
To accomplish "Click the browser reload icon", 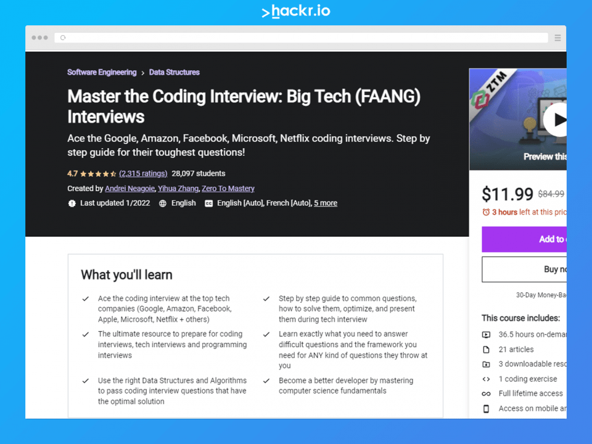I will point(63,38).
